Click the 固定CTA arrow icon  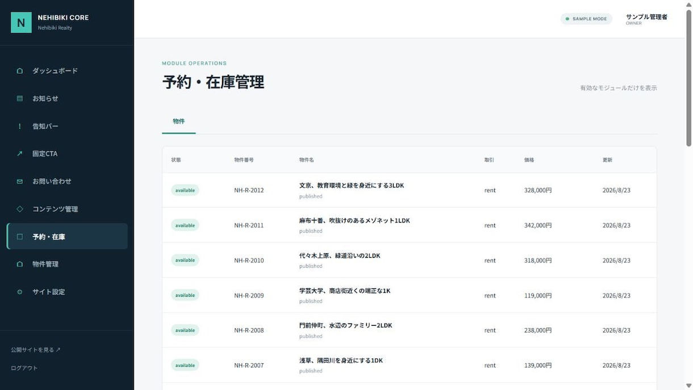[x=20, y=154]
